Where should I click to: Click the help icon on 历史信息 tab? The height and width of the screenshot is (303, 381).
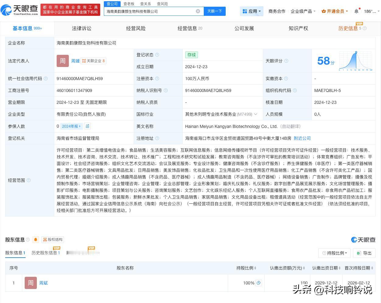click(x=365, y=28)
